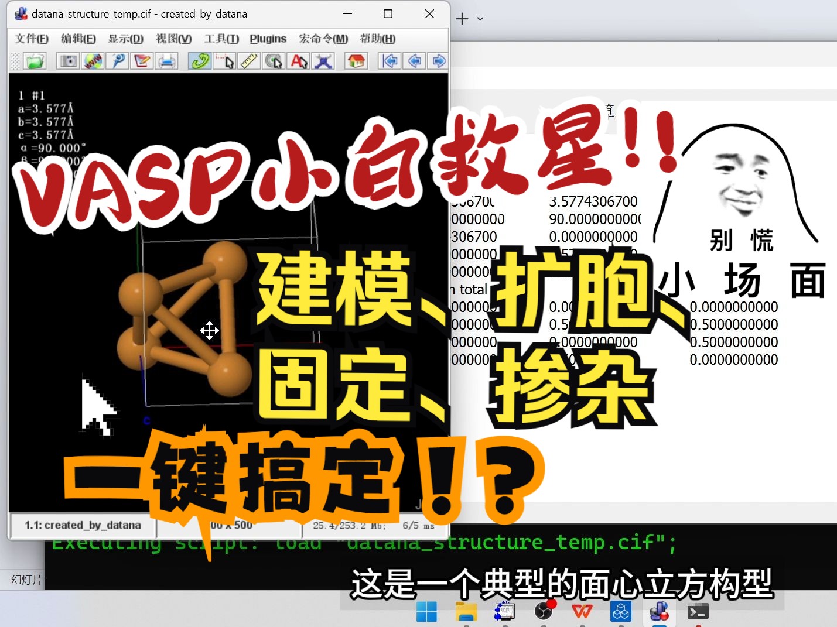Open the web export globe icon
Screen dimensions: 837x627
93,61
